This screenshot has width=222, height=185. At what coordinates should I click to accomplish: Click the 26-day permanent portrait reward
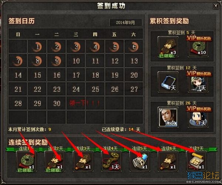(168, 117)
